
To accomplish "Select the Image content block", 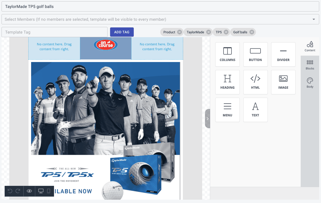I will (x=283, y=82).
